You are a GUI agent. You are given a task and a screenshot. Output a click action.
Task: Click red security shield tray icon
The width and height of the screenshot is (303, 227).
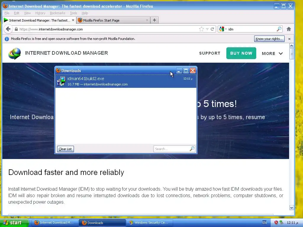click(x=276, y=223)
